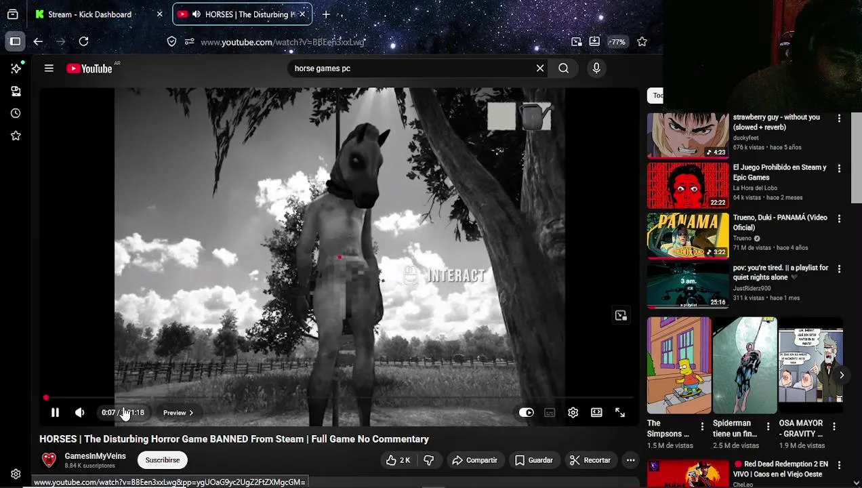Mute the video volume speaker icon

coord(79,413)
